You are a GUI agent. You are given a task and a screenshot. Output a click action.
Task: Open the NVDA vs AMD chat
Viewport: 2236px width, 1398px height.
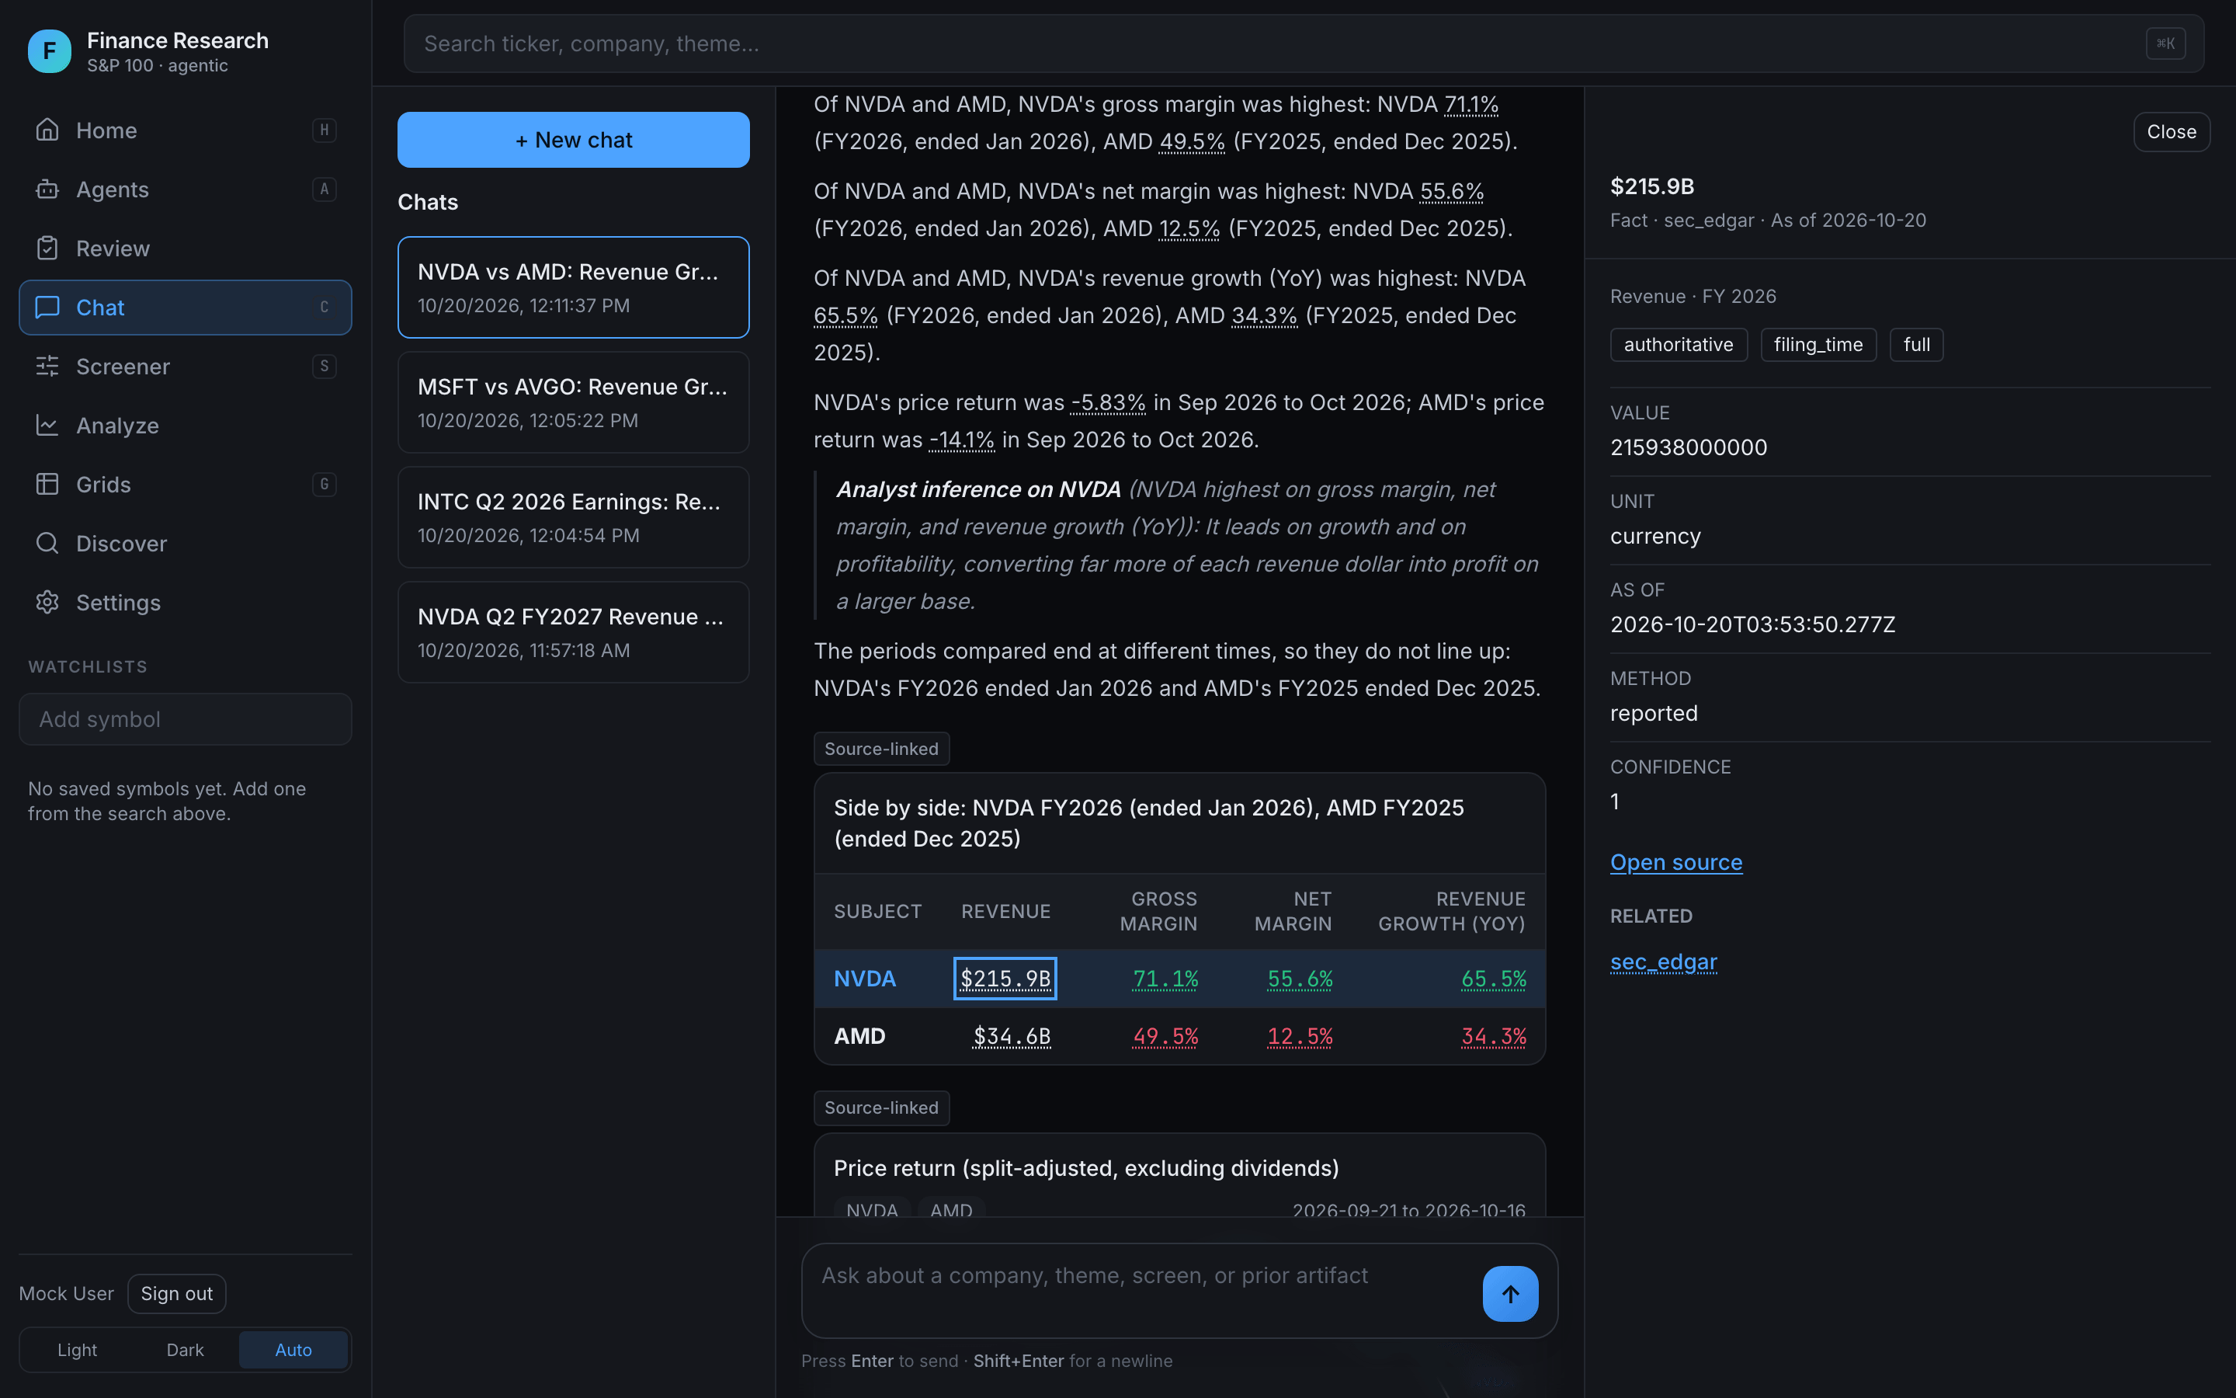[x=573, y=287]
